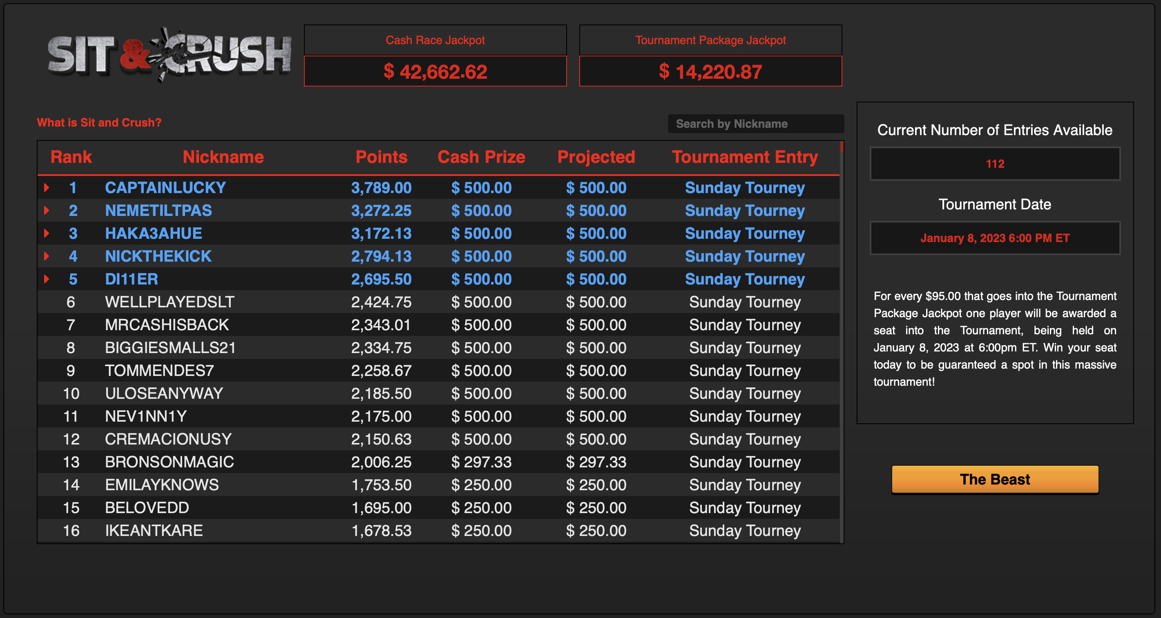This screenshot has height=618, width=1161.
Task: Click the Cash Race Jackpot amount box
Action: point(435,71)
